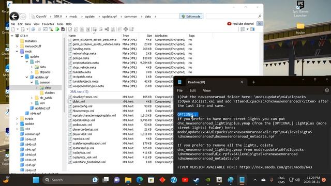The height and width of the screenshot is (186, 331).
Task: Show hidden system tray icons
Action: (x=255, y=180)
